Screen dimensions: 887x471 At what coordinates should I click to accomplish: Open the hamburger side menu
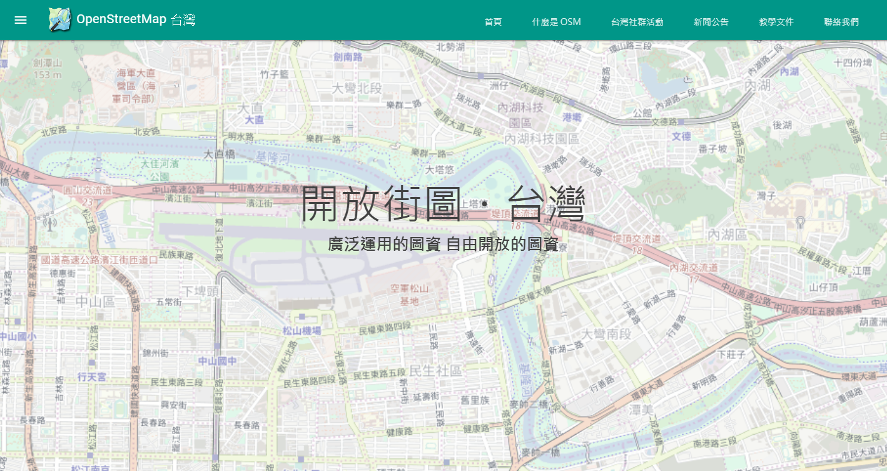coord(21,20)
